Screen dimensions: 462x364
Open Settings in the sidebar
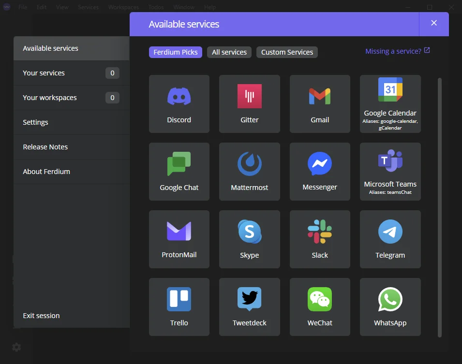coord(71,122)
